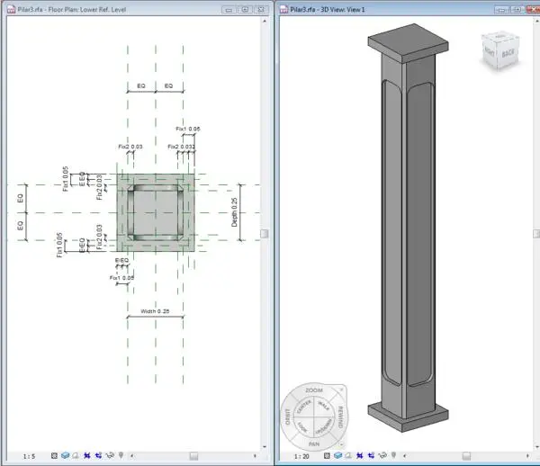The height and width of the screenshot is (466, 540).
Task: Toggle shadows in the Floor Plan view bar
Action: 76,456
